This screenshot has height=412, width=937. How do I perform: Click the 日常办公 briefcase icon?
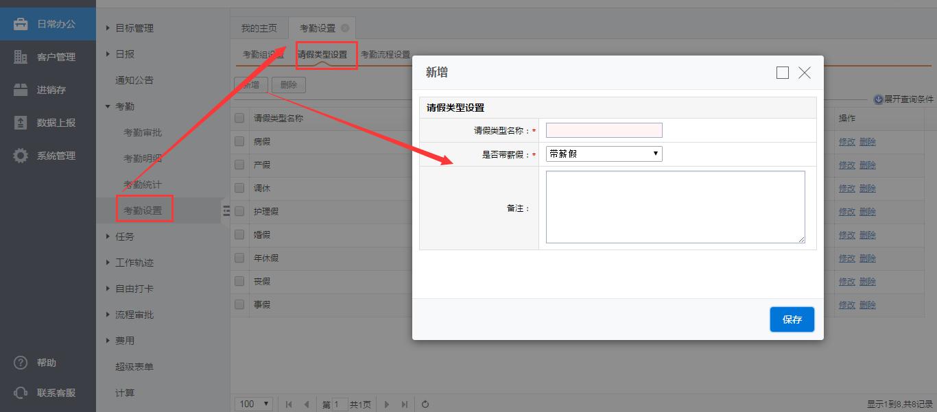coord(21,24)
